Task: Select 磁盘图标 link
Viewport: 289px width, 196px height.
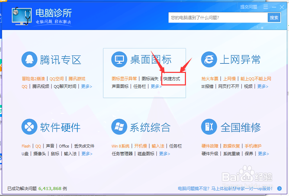Action: pyautogui.click(x=146, y=154)
